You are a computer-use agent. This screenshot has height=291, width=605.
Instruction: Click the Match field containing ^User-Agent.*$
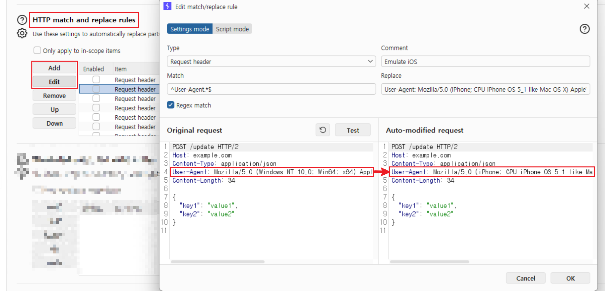(271, 89)
